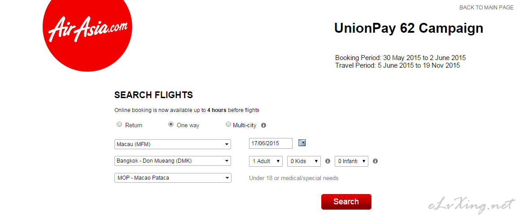520x220 pixels.
Task: Click the 17/06/2015 date input field
Action: click(x=271, y=143)
